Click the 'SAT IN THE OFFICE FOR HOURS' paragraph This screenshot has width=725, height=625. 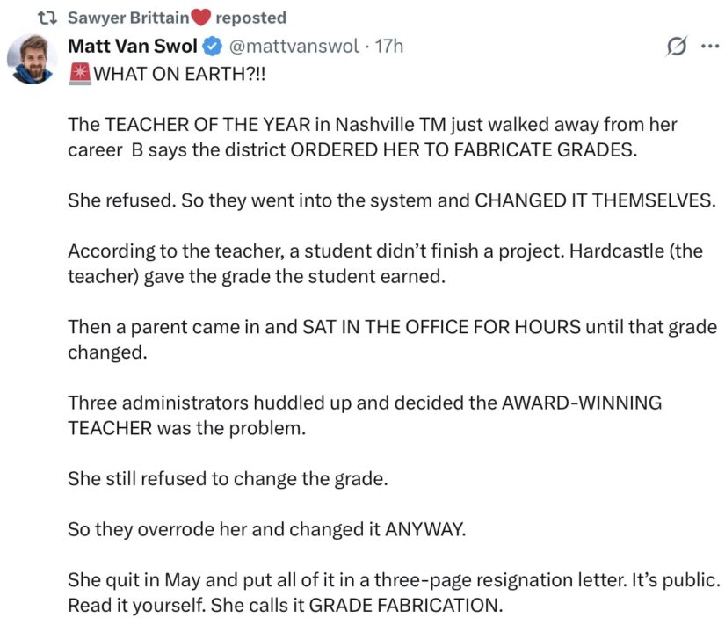(392, 339)
